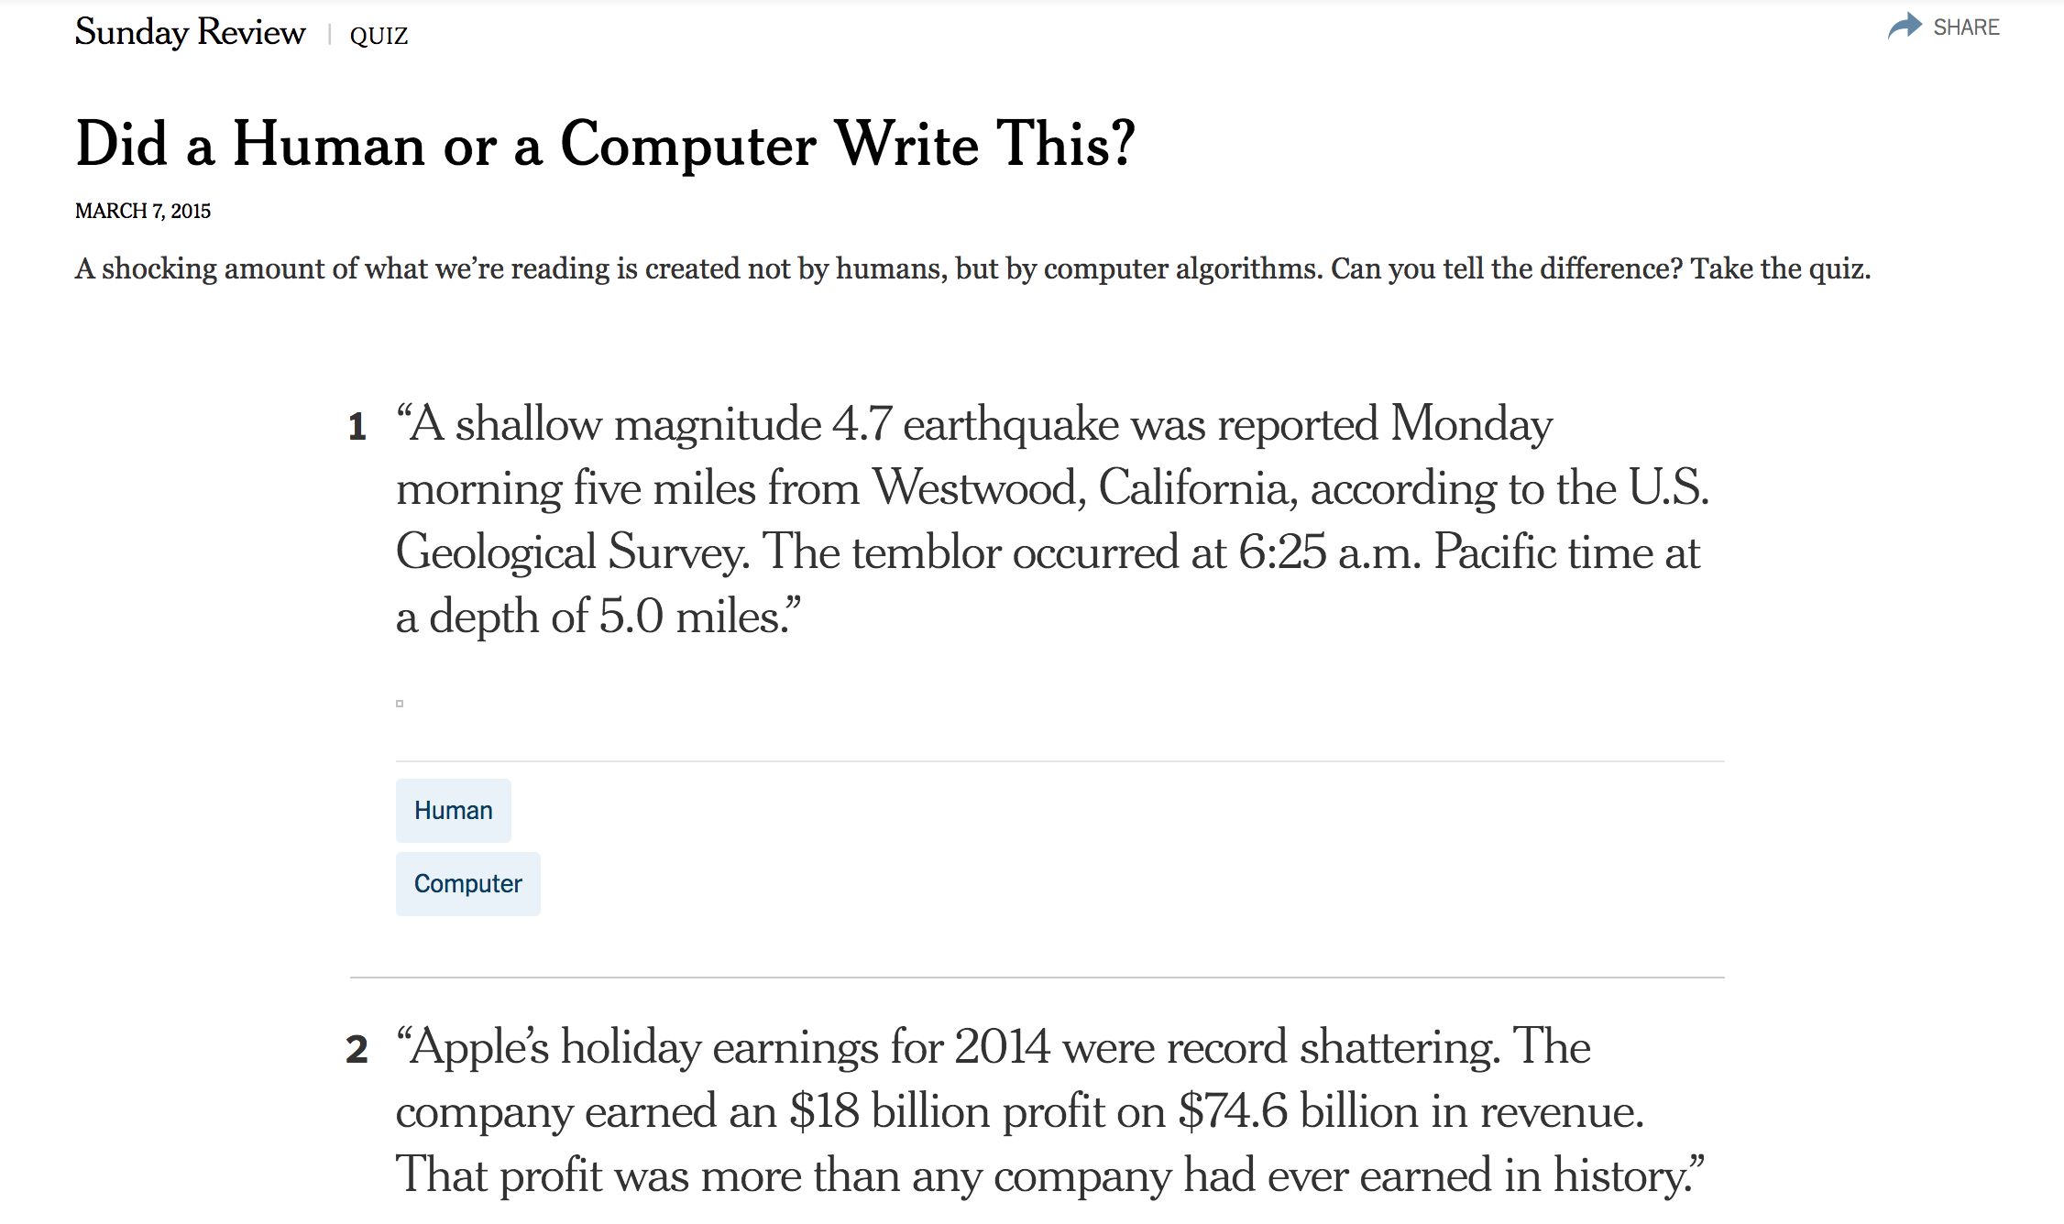Click the March 7, 2015 date
The width and height of the screenshot is (2064, 1224).
click(x=143, y=211)
